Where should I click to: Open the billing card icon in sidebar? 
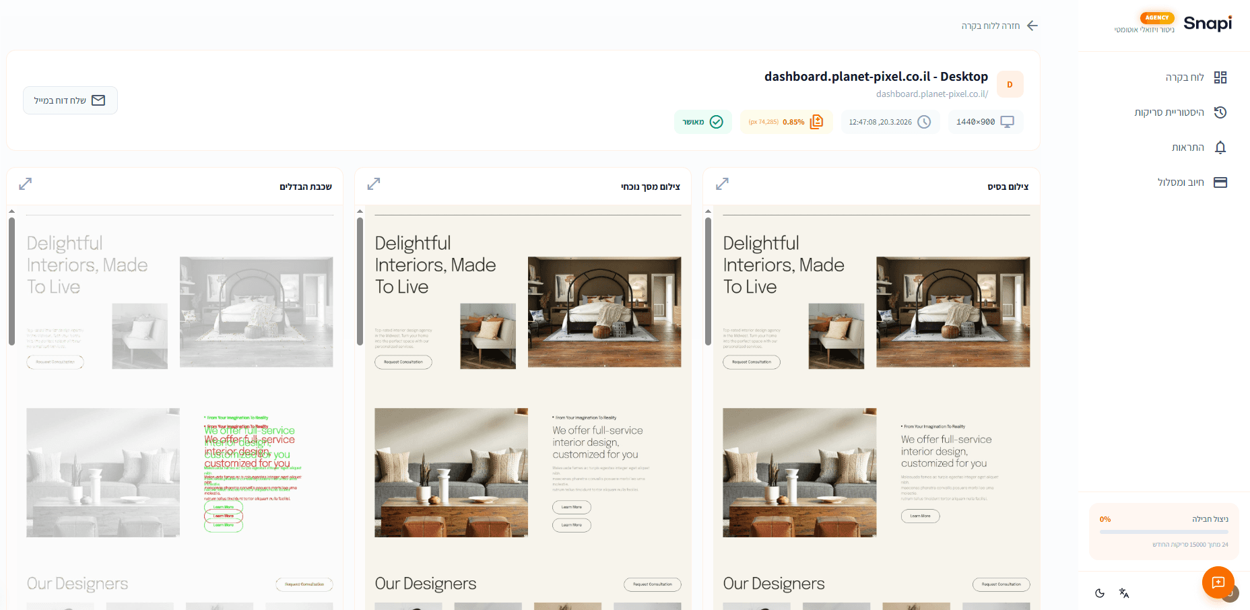pos(1220,182)
